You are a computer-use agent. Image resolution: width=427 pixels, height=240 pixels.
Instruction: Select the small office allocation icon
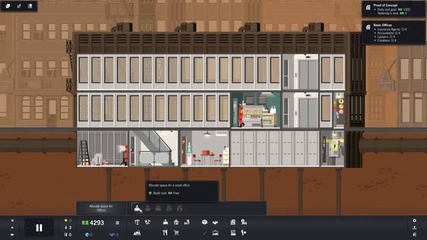tap(137, 209)
